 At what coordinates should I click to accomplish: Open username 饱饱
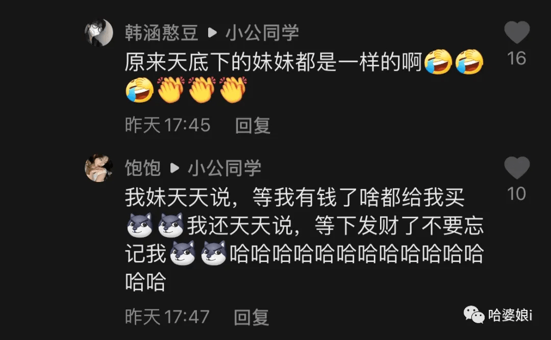(x=143, y=168)
